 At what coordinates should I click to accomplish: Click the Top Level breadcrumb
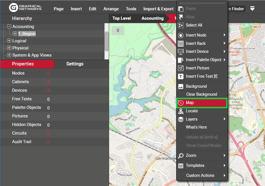(122, 18)
